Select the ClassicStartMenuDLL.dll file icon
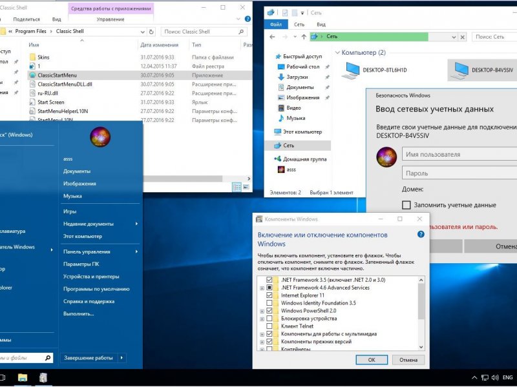 (x=32, y=84)
